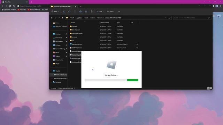Switch Explorer to details view icon

click(208, 88)
